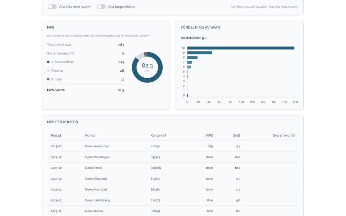Sort table by Period column header
The height and width of the screenshot is (216, 346).
pyautogui.click(x=56, y=135)
